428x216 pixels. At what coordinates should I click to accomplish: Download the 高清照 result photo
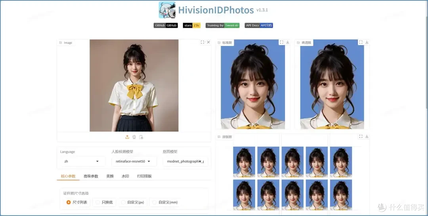tap(367, 42)
